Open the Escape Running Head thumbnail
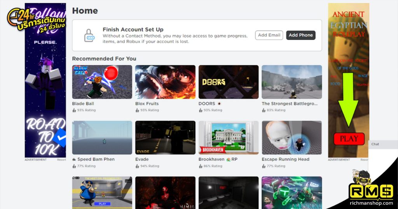This screenshot has width=398, height=209. click(x=292, y=138)
